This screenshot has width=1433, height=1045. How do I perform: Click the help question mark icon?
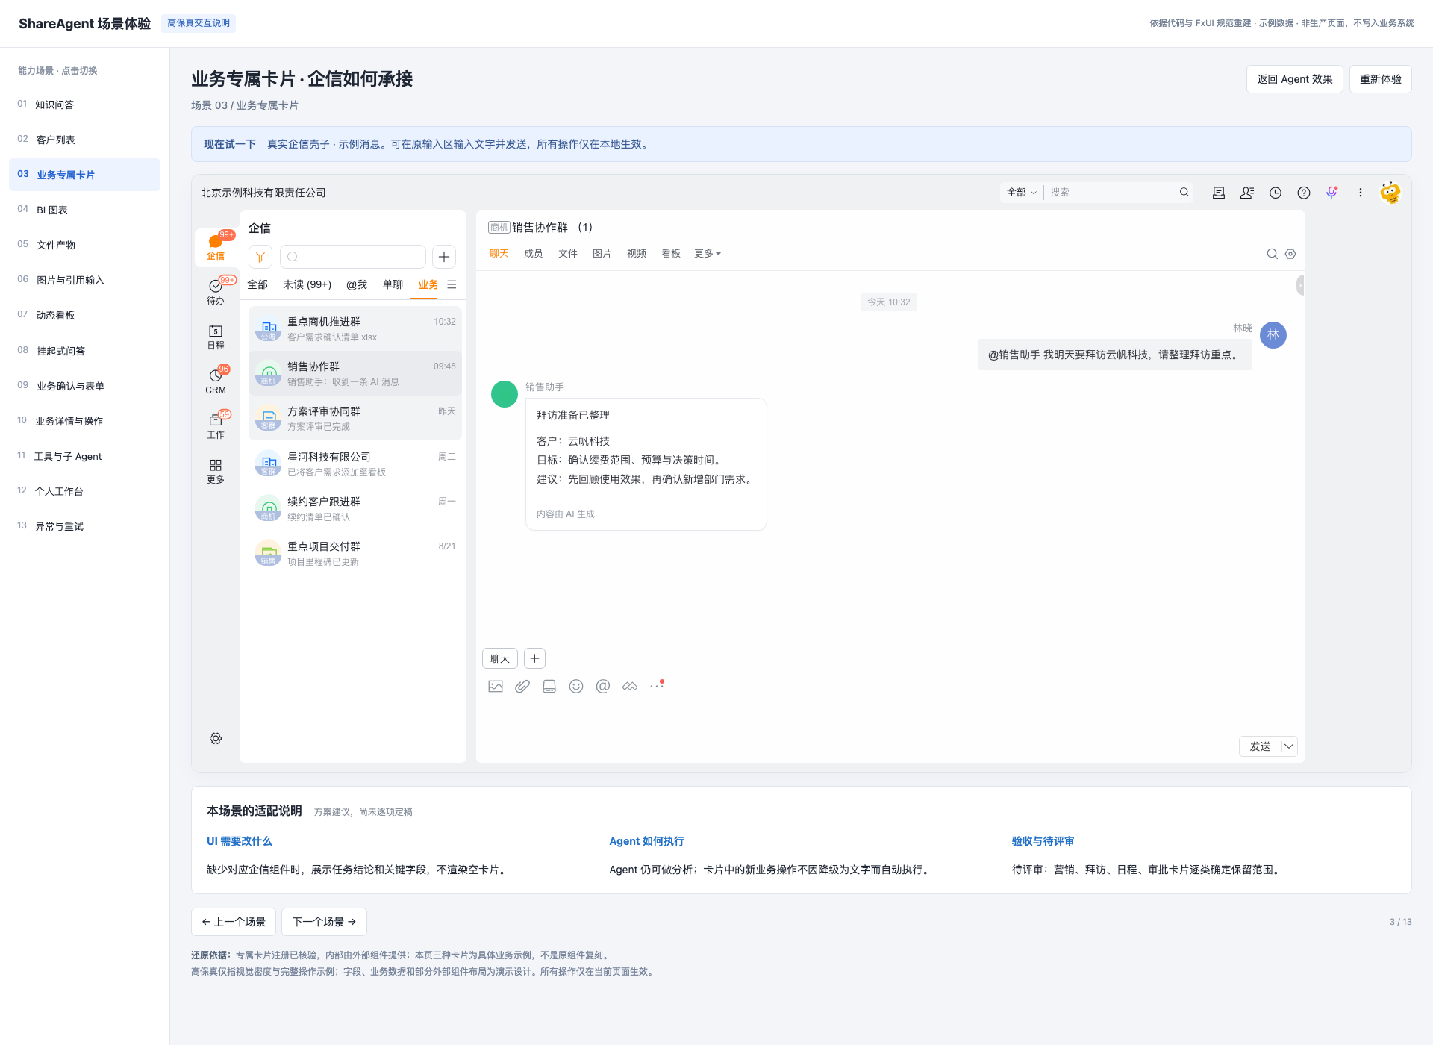1304,193
